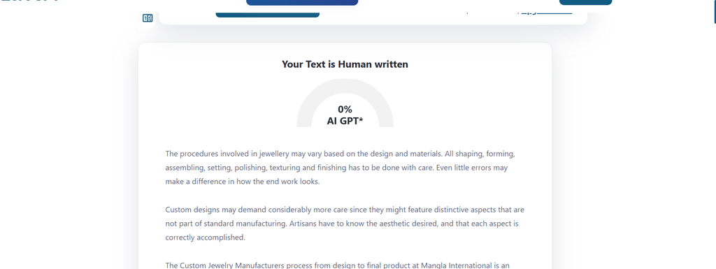This screenshot has height=269, width=716.
Task: Click the dark tab on the right screen edge
Action: coord(715,11)
